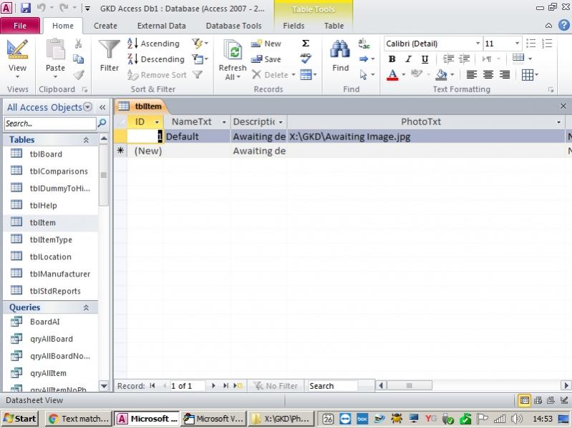
Task: Toggle Bold formatting
Action: tap(392, 59)
